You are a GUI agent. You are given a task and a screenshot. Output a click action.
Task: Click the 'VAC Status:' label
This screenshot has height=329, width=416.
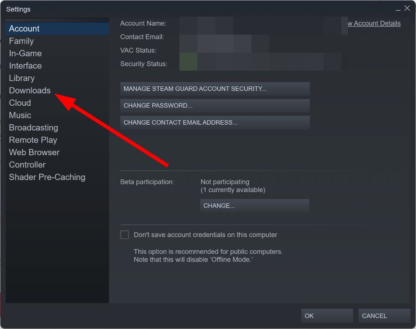pyautogui.click(x=138, y=50)
